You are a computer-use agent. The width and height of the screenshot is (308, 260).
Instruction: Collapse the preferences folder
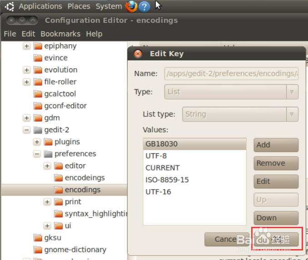click(37, 154)
